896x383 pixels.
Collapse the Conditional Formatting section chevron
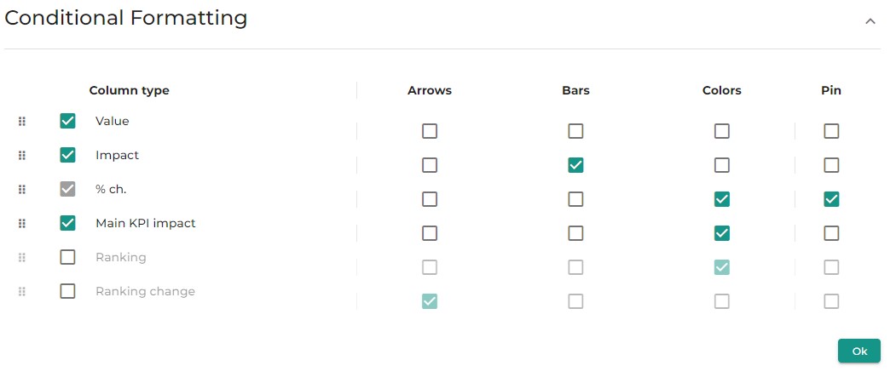[x=870, y=21]
